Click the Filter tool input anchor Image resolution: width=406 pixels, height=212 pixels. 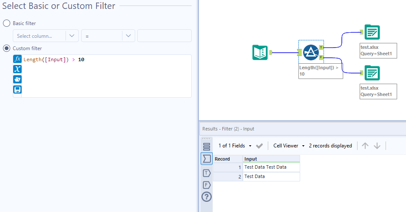[x=300, y=53]
